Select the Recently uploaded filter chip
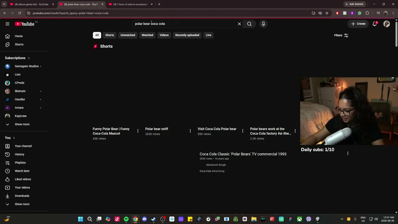 187,35
